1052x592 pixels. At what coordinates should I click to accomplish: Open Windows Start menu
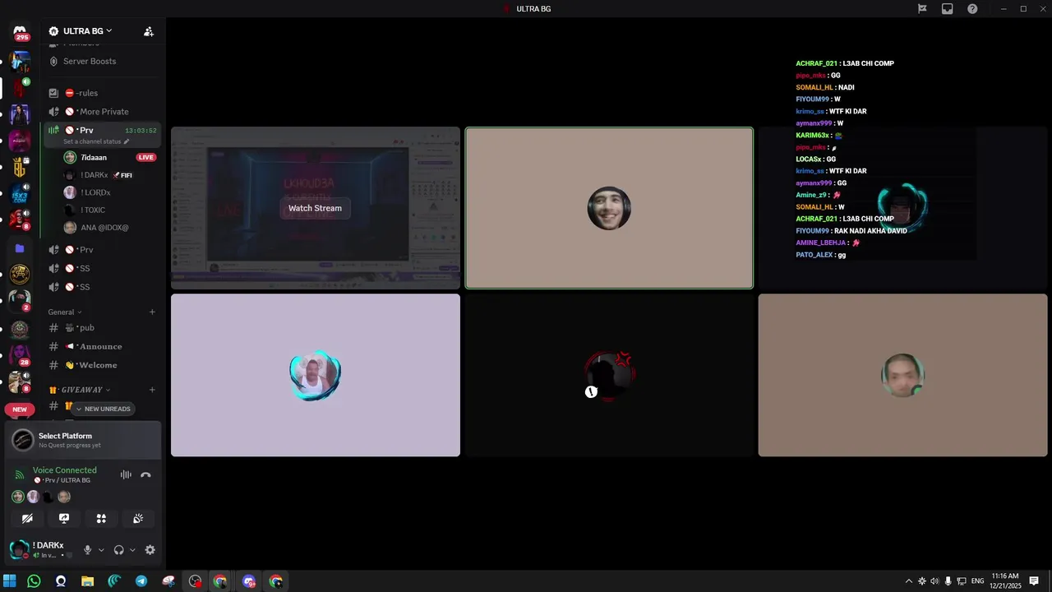(x=9, y=581)
